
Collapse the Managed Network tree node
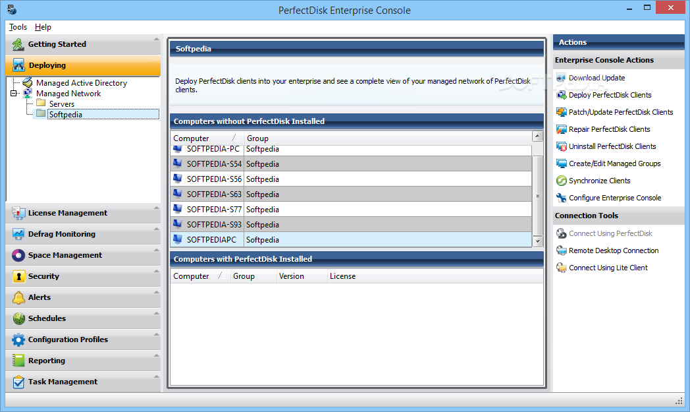coord(14,94)
